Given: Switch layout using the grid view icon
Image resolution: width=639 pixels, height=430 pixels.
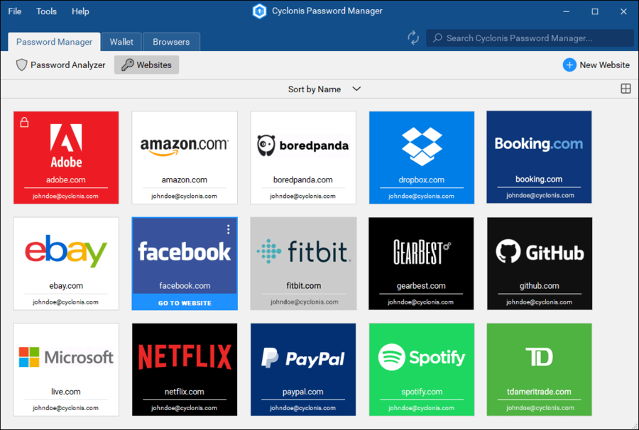Looking at the screenshot, I should pyautogui.click(x=626, y=88).
